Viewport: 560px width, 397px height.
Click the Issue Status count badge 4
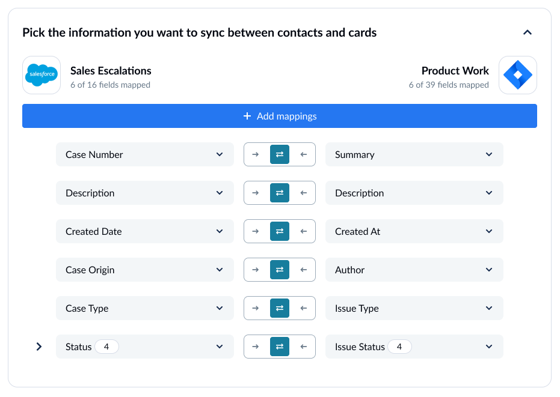point(399,347)
